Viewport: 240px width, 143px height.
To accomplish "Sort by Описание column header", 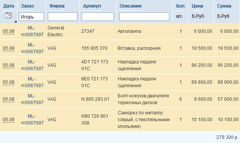I will [x=131, y=6].
